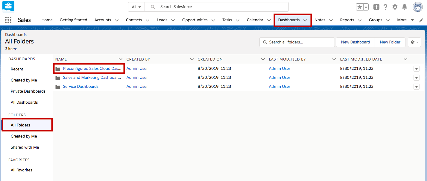Expand row actions for Service Dashboards
Viewport: 427px width, 181px height.
click(416, 87)
